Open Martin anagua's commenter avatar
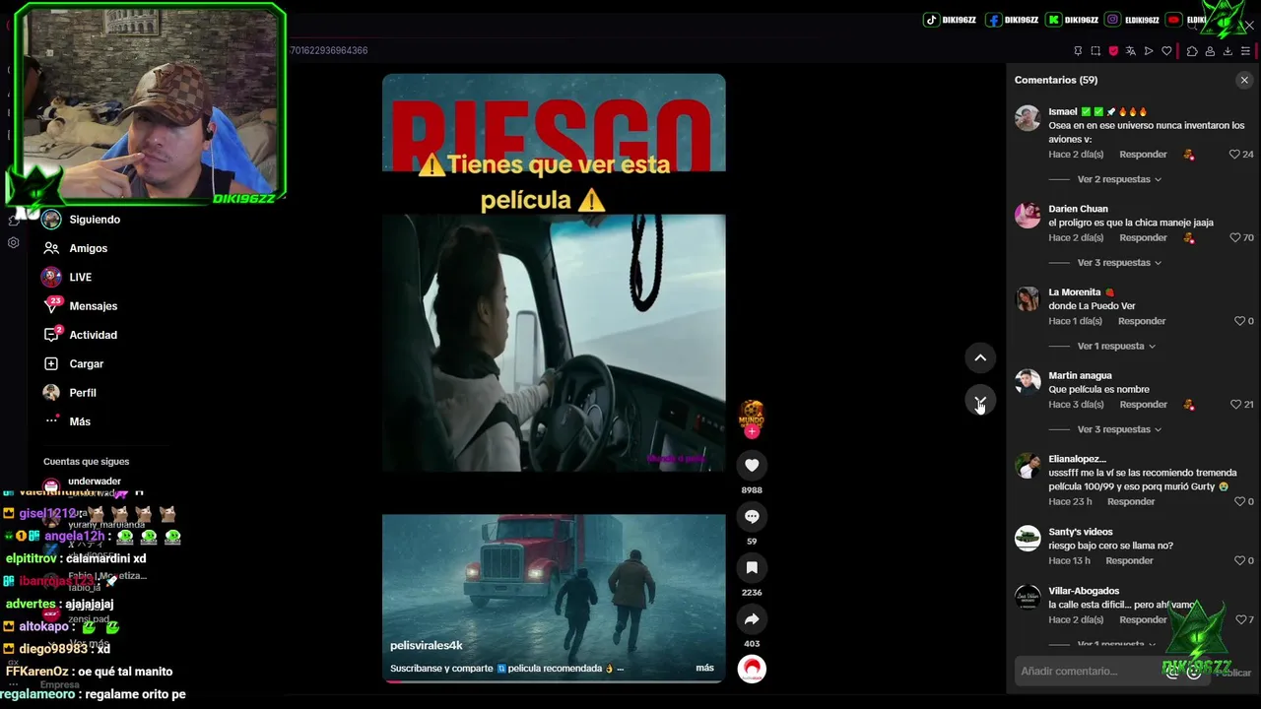Viewport: 1261px width, 709px height. (1028, 381)
